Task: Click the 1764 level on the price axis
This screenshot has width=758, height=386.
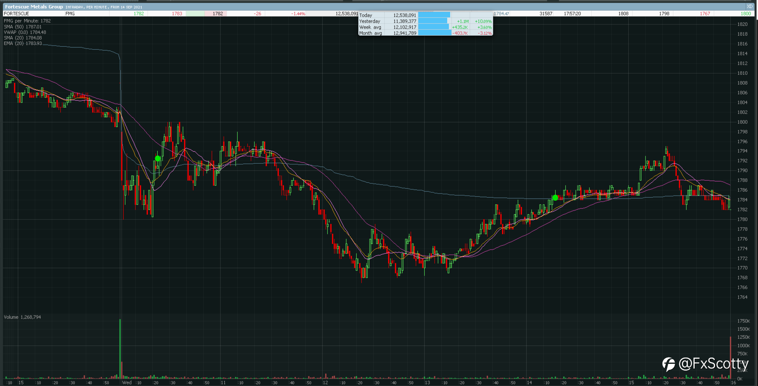Action: [x=742, y=297]
